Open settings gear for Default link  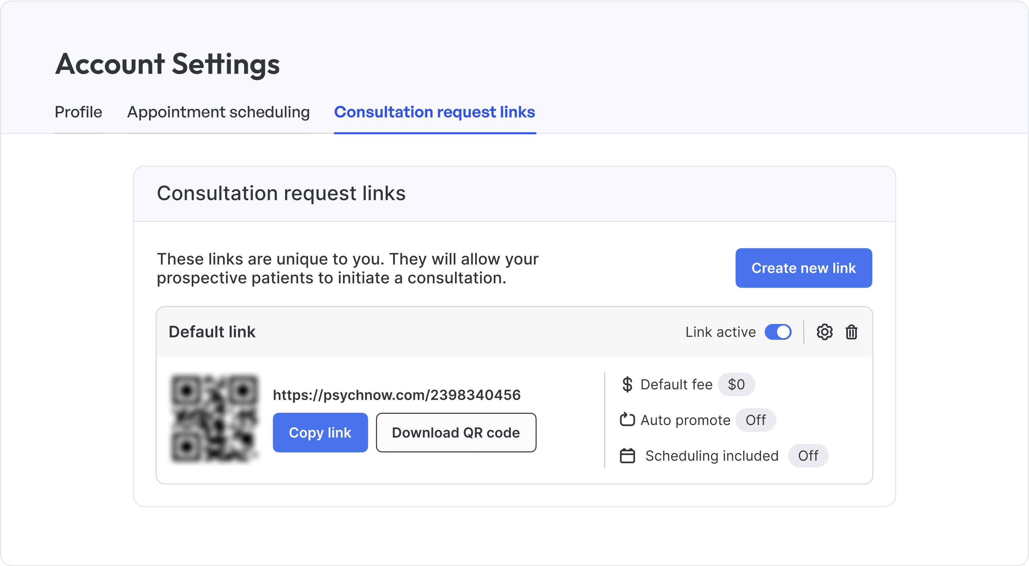(824, 332)
